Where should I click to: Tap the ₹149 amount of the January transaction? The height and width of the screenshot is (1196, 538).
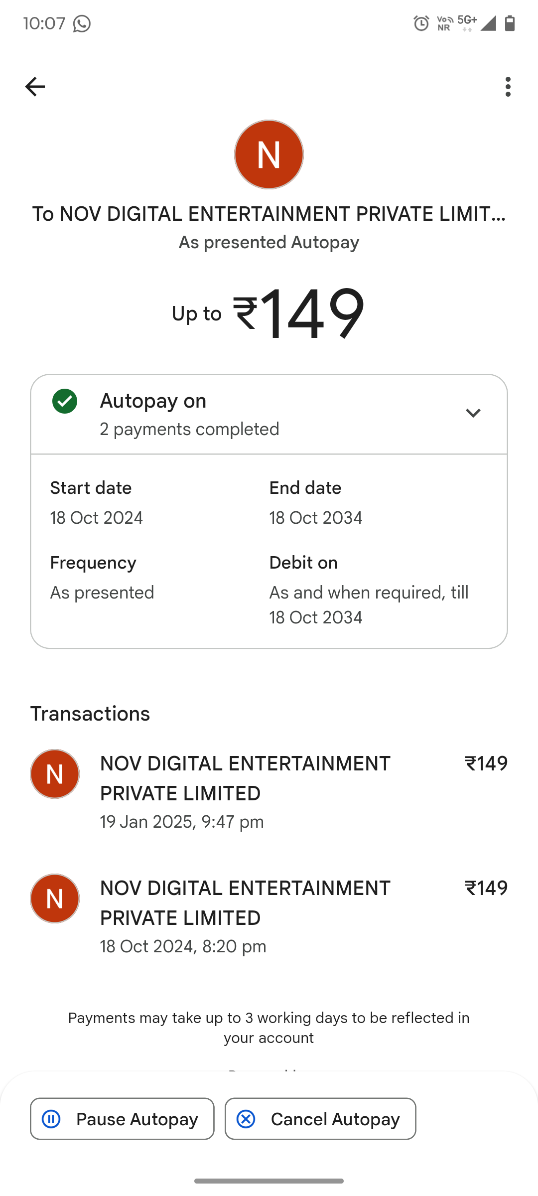(x=486, y=763)
